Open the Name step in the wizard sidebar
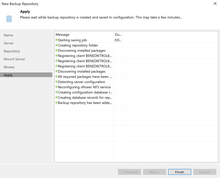220x178 pixels. [x=8, y=35]
